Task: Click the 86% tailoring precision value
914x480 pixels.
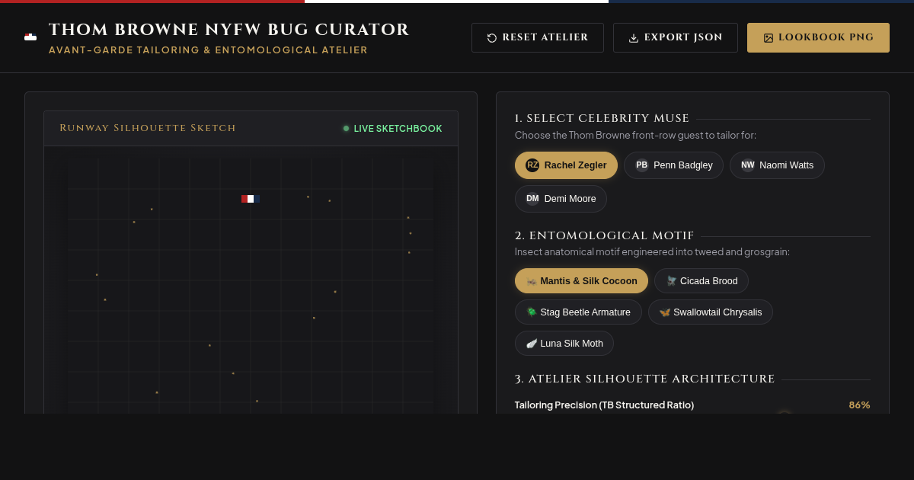Action: (x=859, y=405)
